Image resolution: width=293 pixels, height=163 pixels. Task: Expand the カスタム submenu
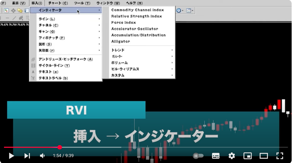[142, 75]
